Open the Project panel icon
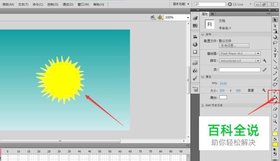 pos(195,89)
